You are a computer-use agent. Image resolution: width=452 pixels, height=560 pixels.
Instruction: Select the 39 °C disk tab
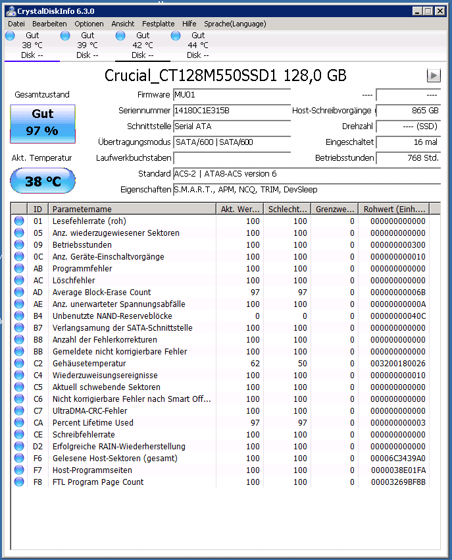pyautogui.click(x=88, y=45)
